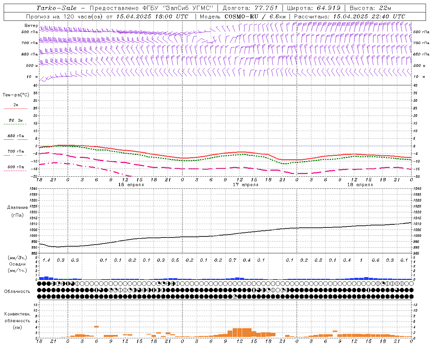Select the model name "COSMO-RU / 6.6км"
The height and width of the screenshot is (344, 431).
coord(255,16)
